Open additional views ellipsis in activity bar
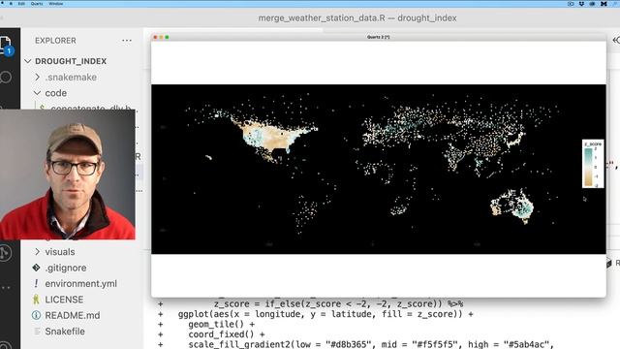 click(x=6, y=288)
